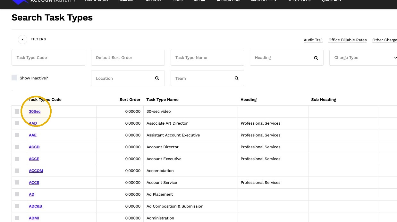Open the ACCS task type link

34,183
